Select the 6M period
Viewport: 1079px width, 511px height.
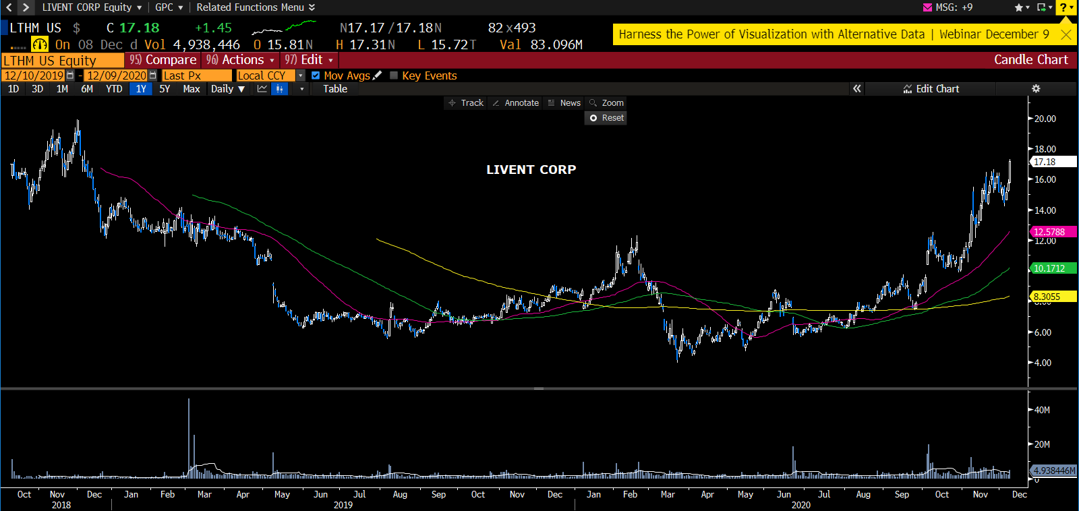tap(87, 89)
